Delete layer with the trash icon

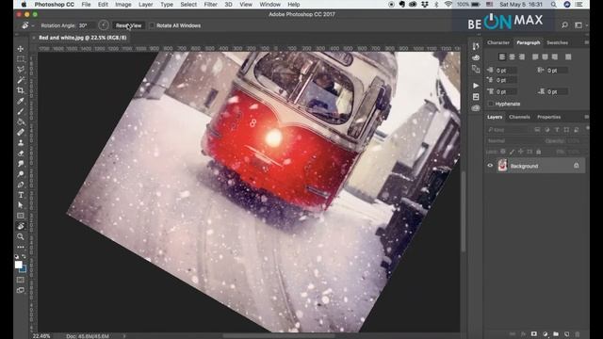578,334
